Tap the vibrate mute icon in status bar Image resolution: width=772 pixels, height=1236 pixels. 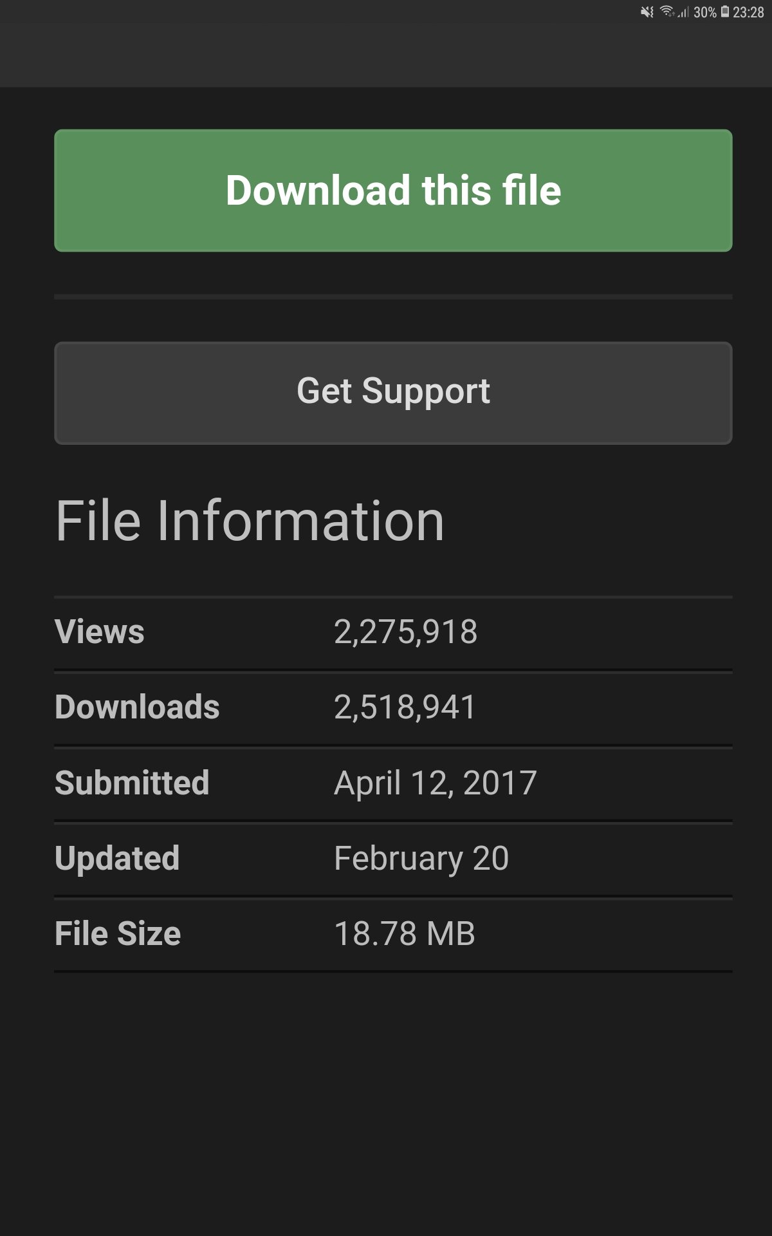647,12
